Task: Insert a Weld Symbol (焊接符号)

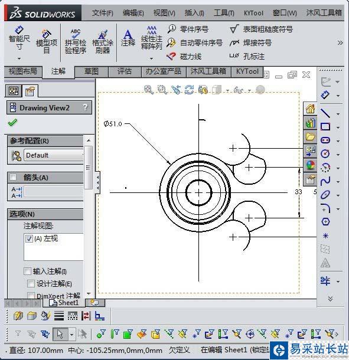Action: [x=250, y=42]
